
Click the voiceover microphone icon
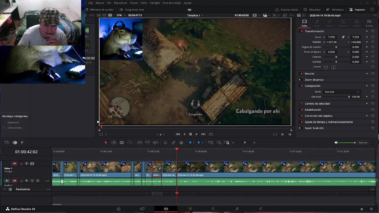[23, 143]
